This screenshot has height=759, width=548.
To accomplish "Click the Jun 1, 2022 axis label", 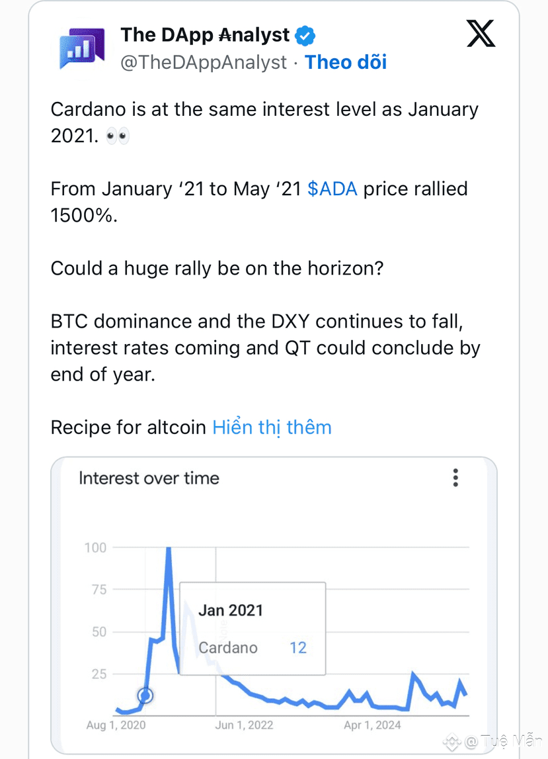I will [244, 725].
